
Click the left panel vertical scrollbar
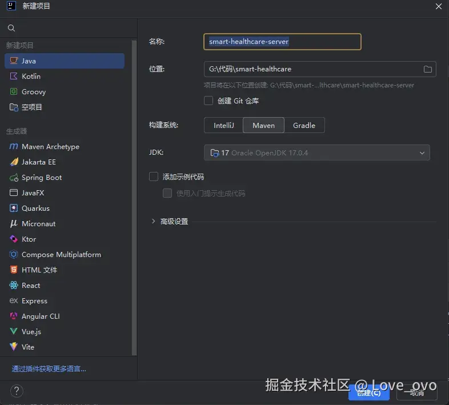tap(134, 198)
